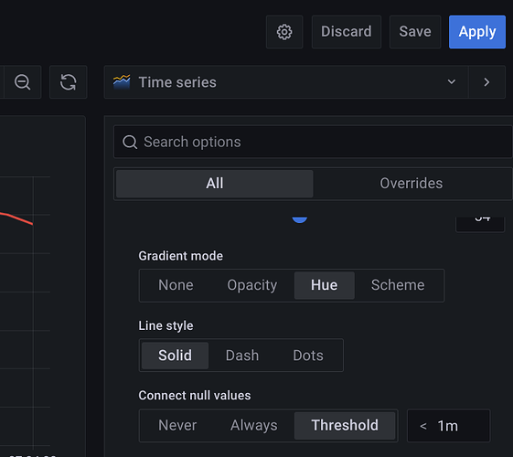Apply the panel changes

477,32
